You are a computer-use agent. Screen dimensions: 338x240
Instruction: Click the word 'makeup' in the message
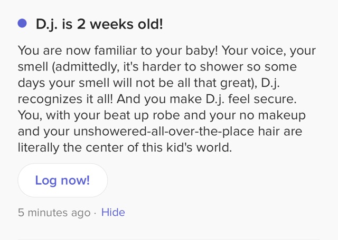tap(281, 115)
